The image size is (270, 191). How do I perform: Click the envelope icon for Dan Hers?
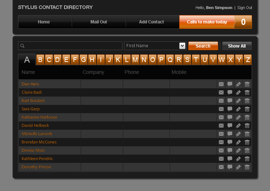point(221,84)
